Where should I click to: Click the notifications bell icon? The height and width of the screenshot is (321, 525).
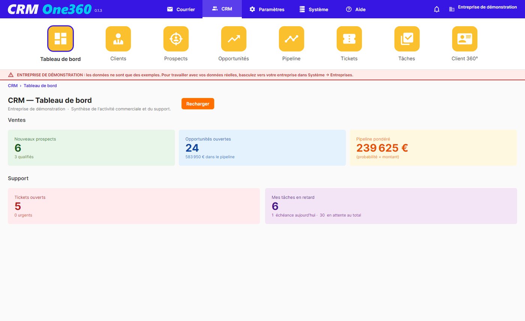436,9
